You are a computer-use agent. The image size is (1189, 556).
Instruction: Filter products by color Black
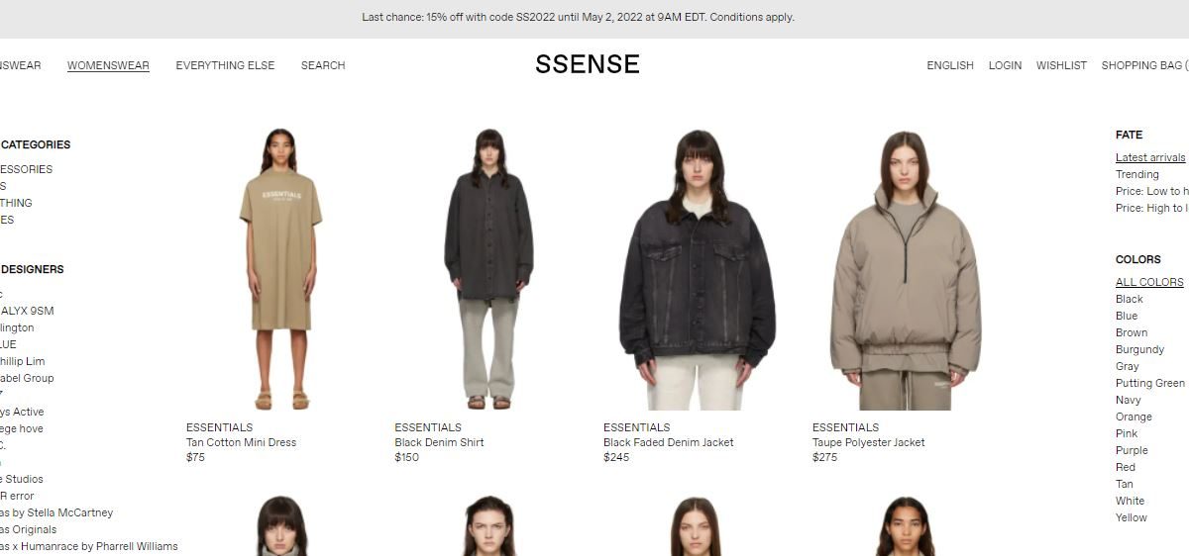tap(1130, 299)
